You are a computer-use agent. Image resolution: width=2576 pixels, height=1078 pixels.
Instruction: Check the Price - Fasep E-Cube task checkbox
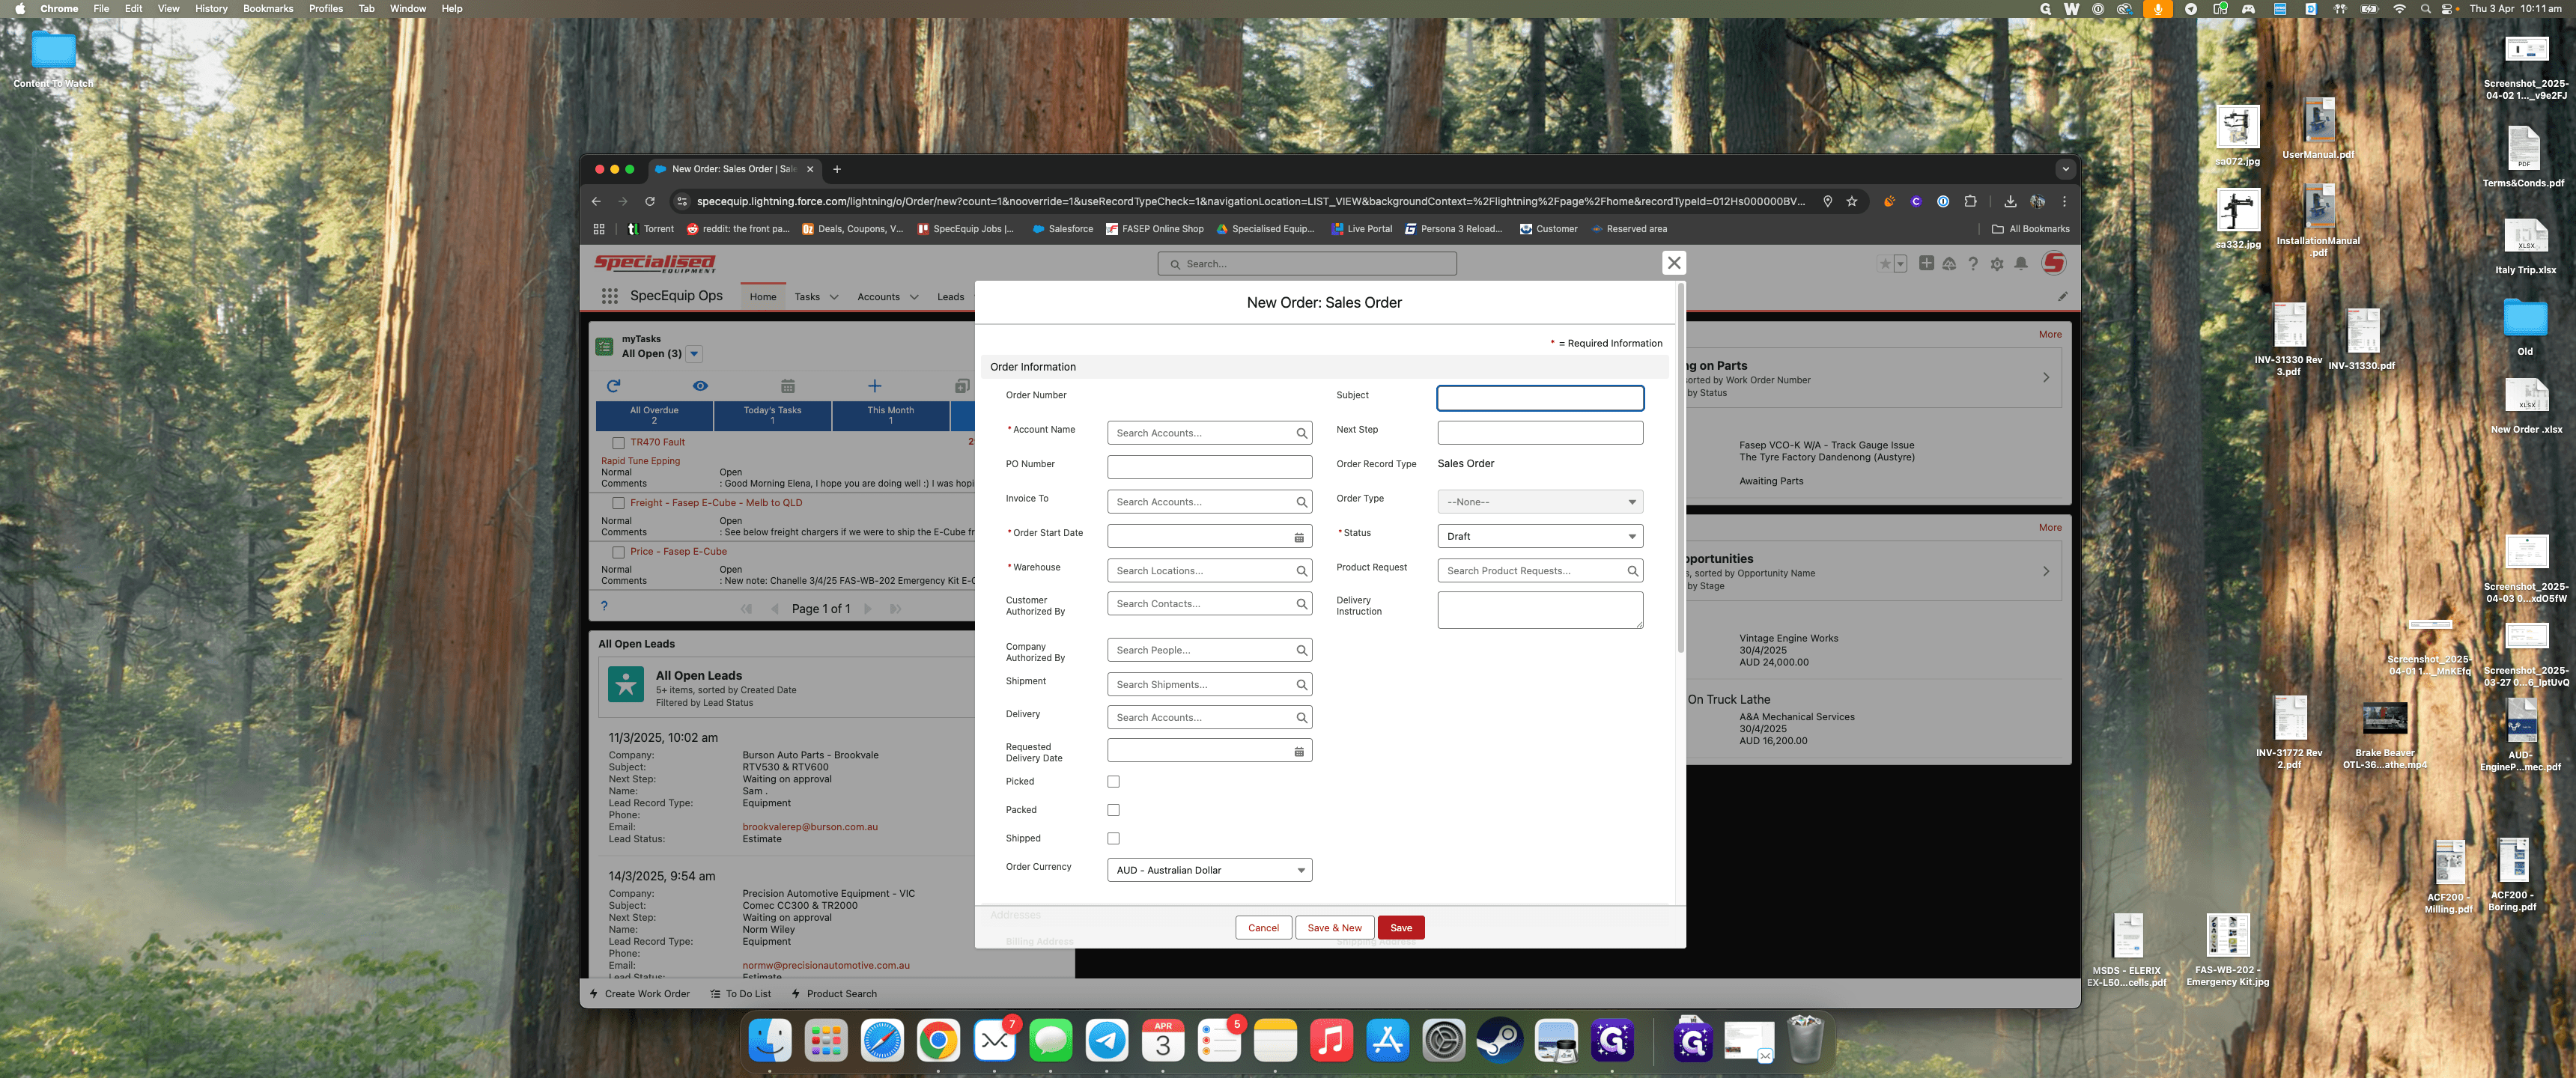[618, 552]
